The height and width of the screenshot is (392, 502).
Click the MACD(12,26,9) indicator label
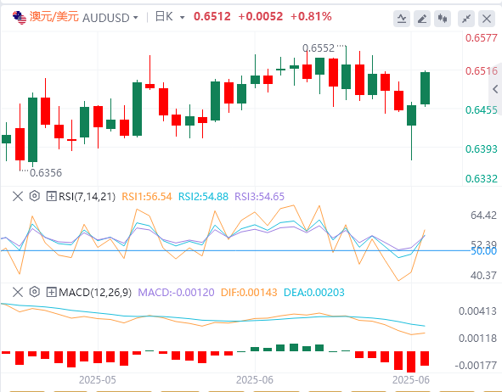[x=95, y=292]
